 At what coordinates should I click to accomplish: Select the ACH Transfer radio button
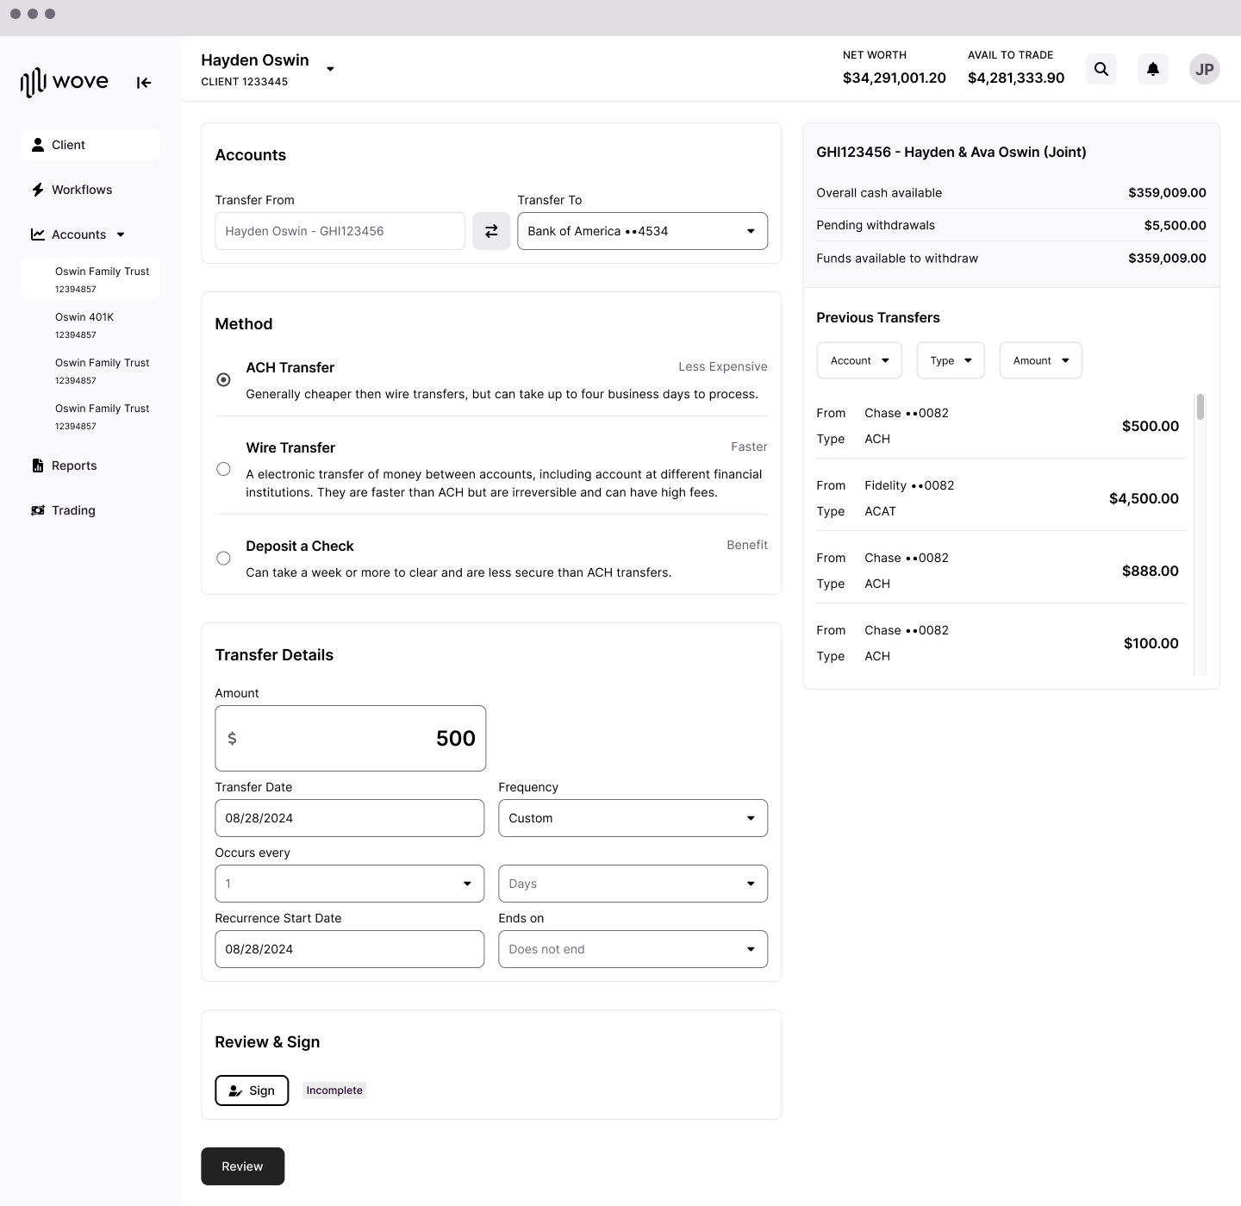pyautogui.click(x=223, y=379)
